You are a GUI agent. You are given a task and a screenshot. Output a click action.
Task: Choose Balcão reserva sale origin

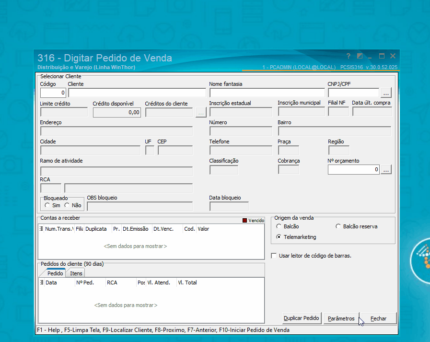(x=338, y=226)
